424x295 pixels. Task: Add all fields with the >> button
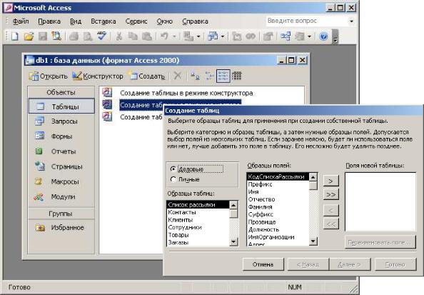coord(330,194)
